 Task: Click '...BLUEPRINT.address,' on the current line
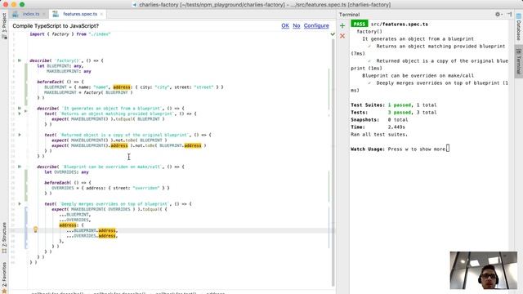click(x=92, y=230)
